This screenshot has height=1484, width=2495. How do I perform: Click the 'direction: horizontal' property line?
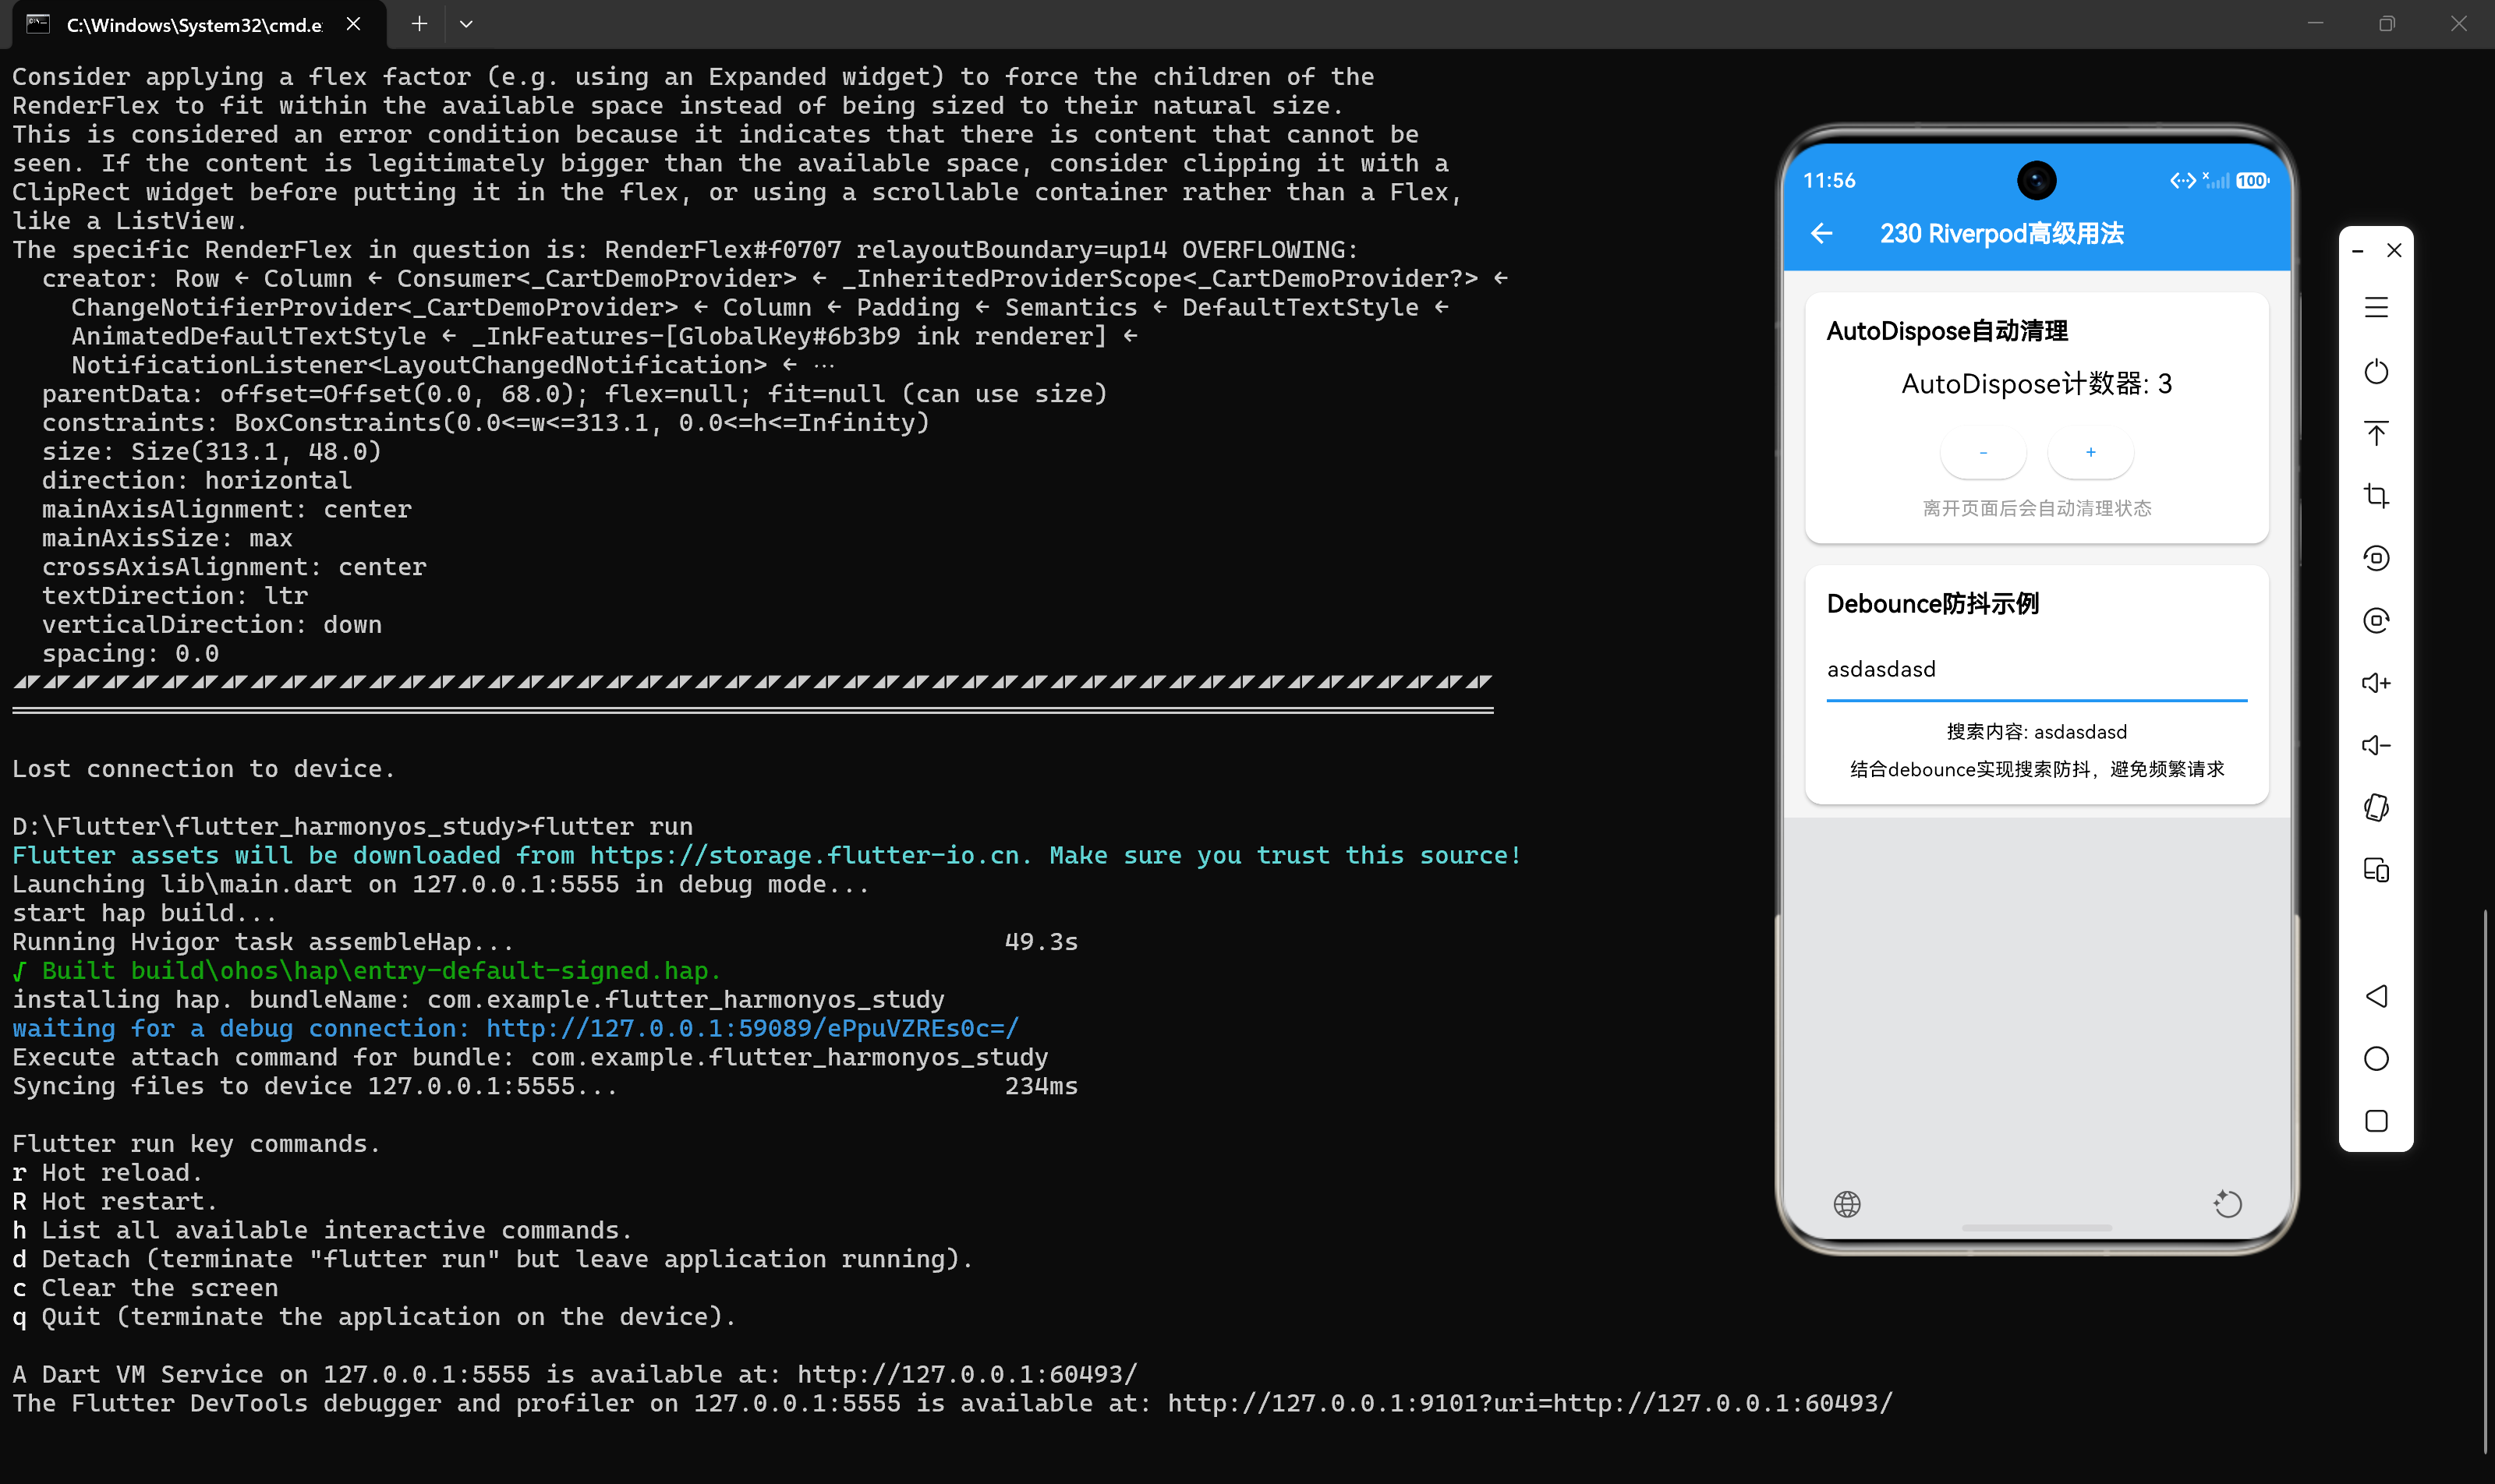tap(197, 481)
